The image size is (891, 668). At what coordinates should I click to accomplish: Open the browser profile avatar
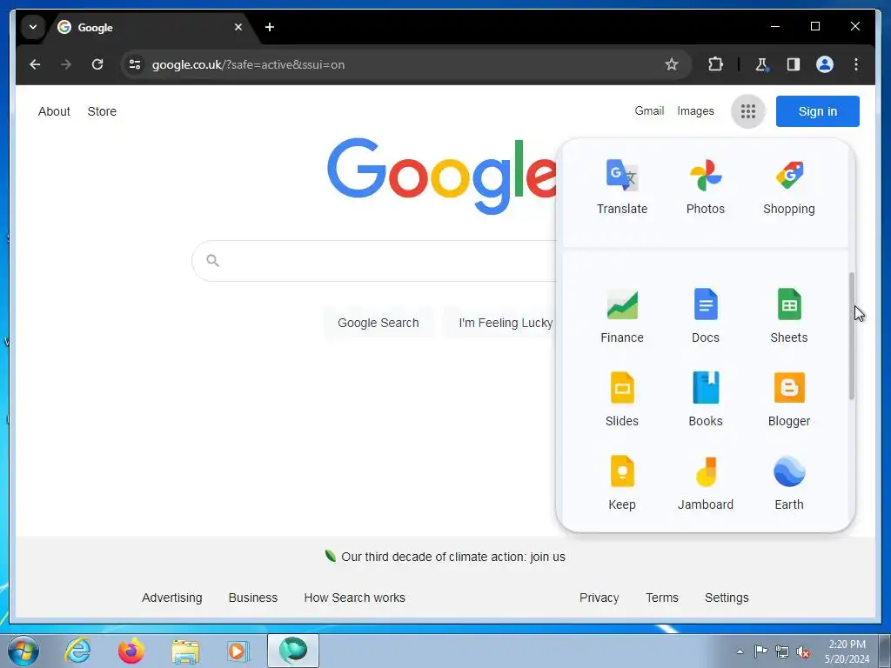click(825, 64)
